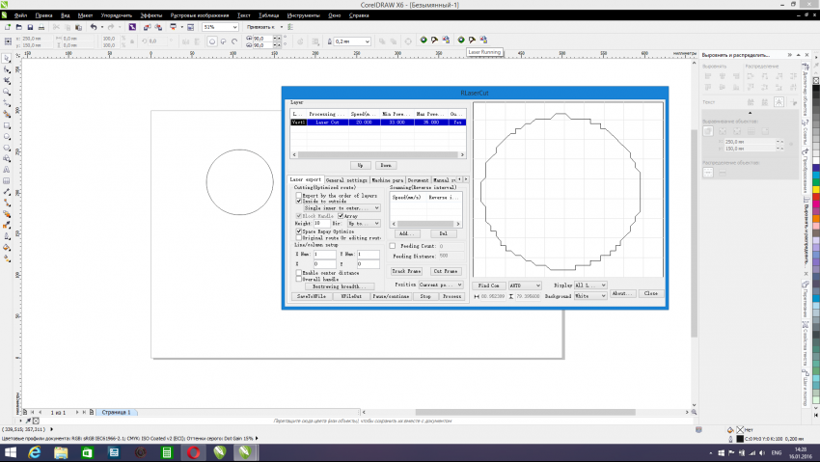The image size is (820, 462).
Task: Enable Export by the order of layers
Action: 298,195
